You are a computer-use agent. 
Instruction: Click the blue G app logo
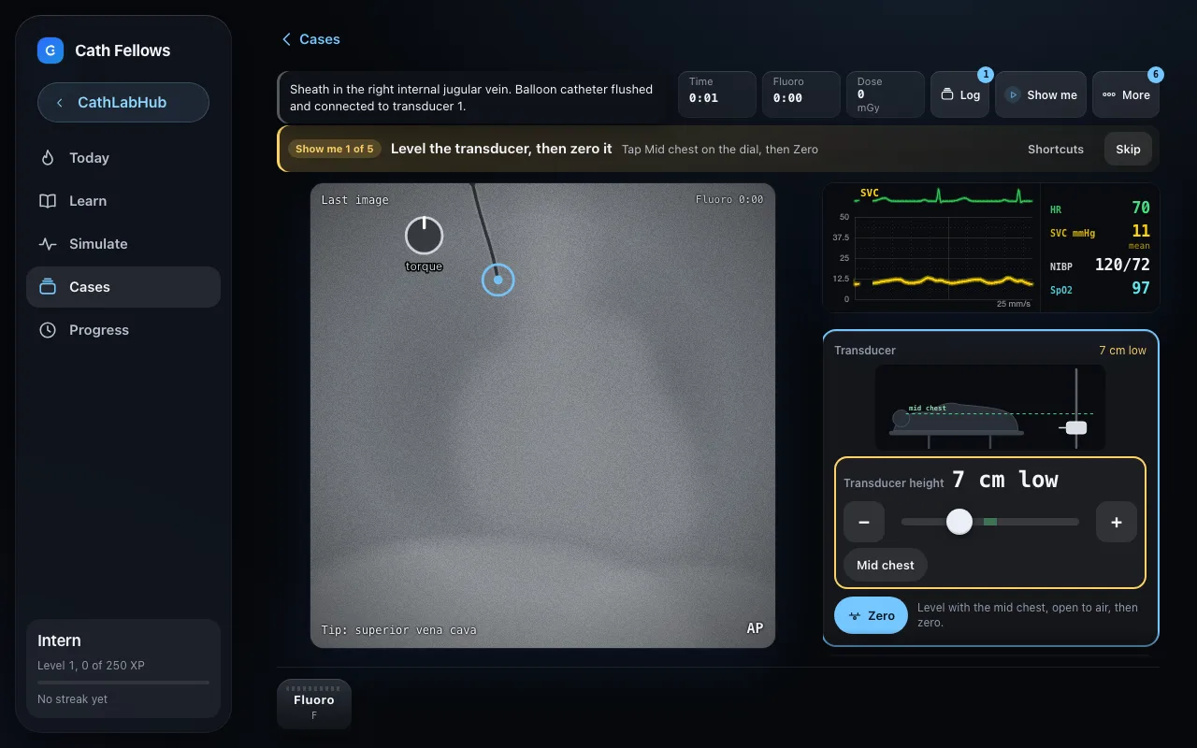[50, 50]
